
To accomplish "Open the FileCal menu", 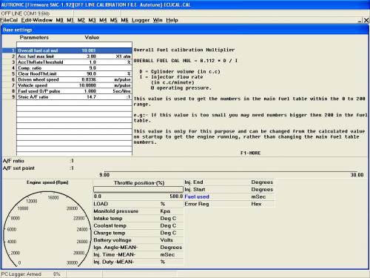I will click(9, 20).
